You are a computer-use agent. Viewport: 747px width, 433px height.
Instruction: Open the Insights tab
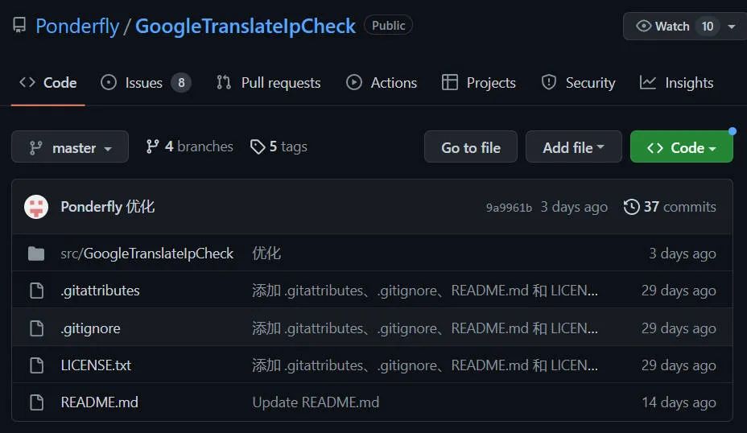point(676,83)
